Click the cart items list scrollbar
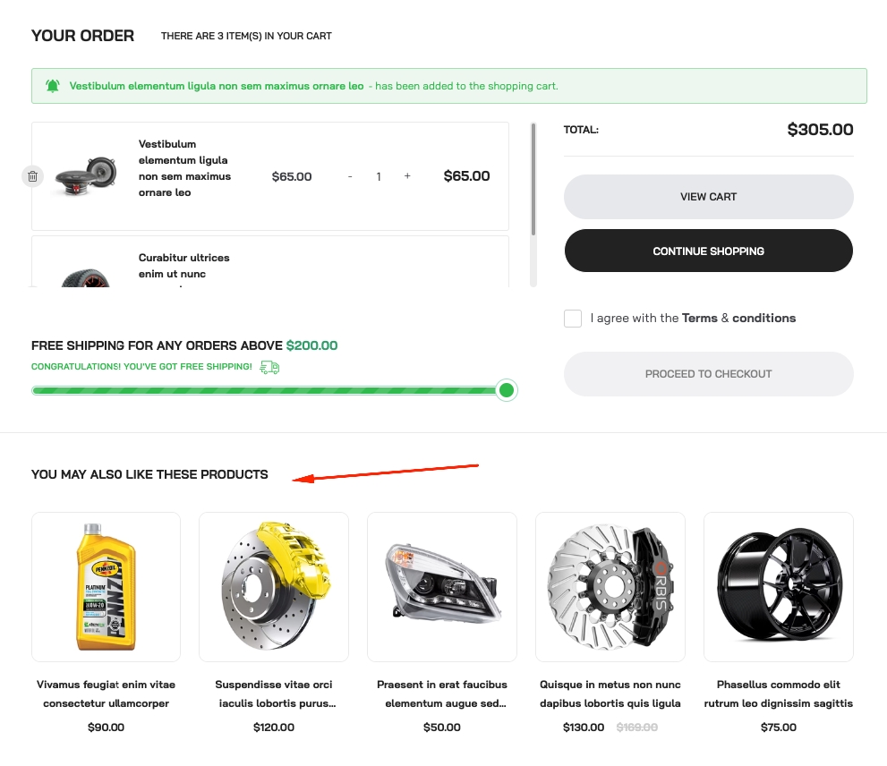This screenshot has height=766, width=887. [533, 179]
